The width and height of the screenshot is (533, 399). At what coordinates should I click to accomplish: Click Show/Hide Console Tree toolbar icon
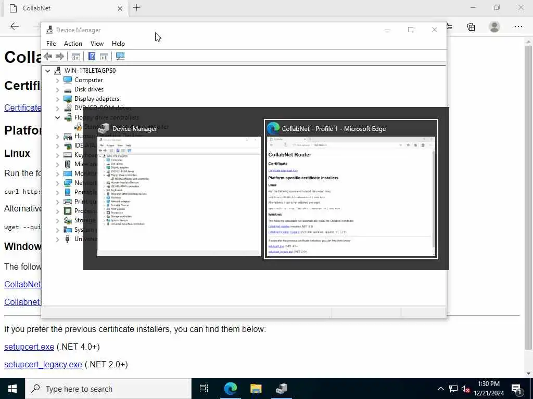pyautogui.click(x=76, y=56)
